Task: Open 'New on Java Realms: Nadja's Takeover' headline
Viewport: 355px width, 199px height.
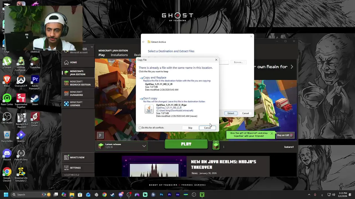Action: (x=224, y=164)
